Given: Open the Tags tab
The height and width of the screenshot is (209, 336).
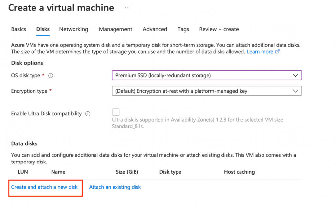Looking at the screenshot, I should 183,29.
